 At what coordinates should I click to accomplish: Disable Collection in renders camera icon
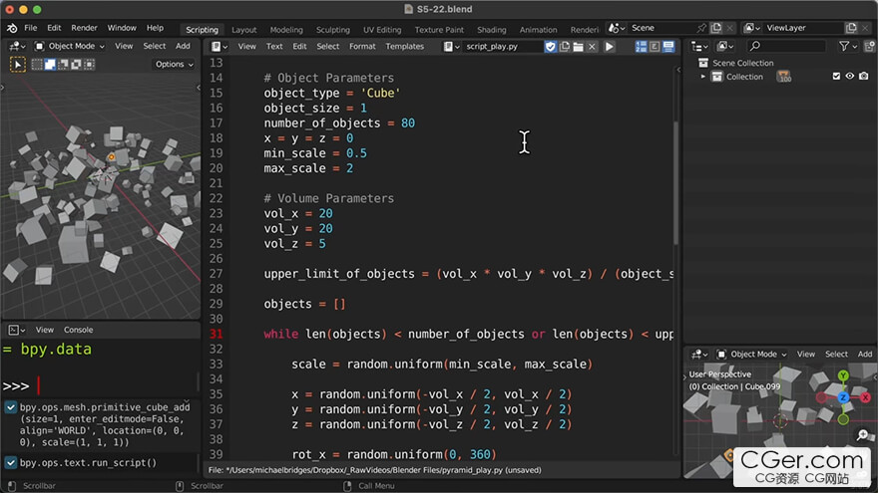point(864,77)
